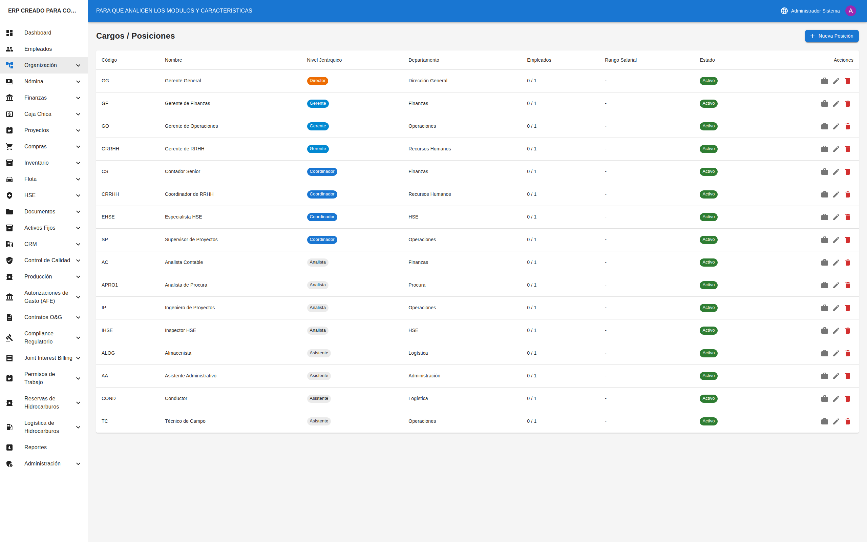Open the user avatar menu
Image resolution: width=867 pixels, height=542 pixels.
point(850,11)
